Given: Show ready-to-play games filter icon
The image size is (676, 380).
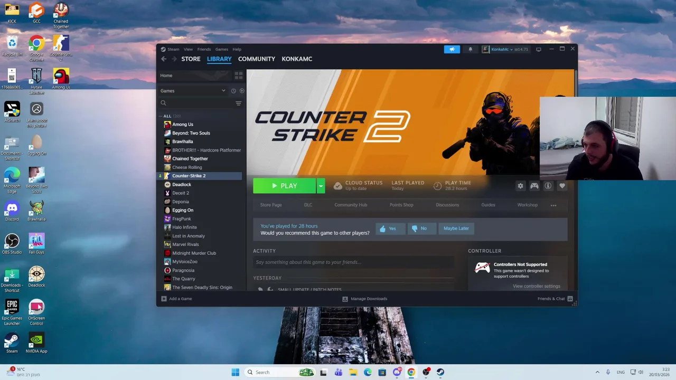Looking at the screenshot, I should [x=242, y=91].
